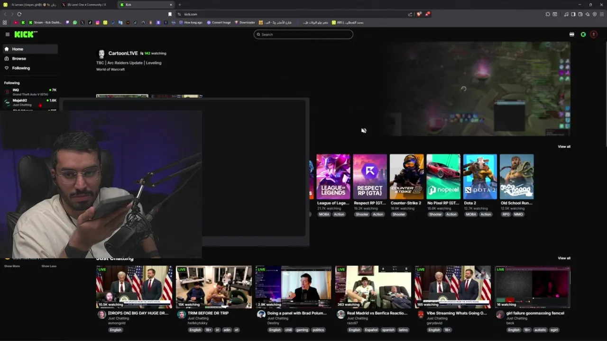Open Majah92 channel in Following list
Screen dimensions: 607x341
pyautogui.click(x=30, y=102)
